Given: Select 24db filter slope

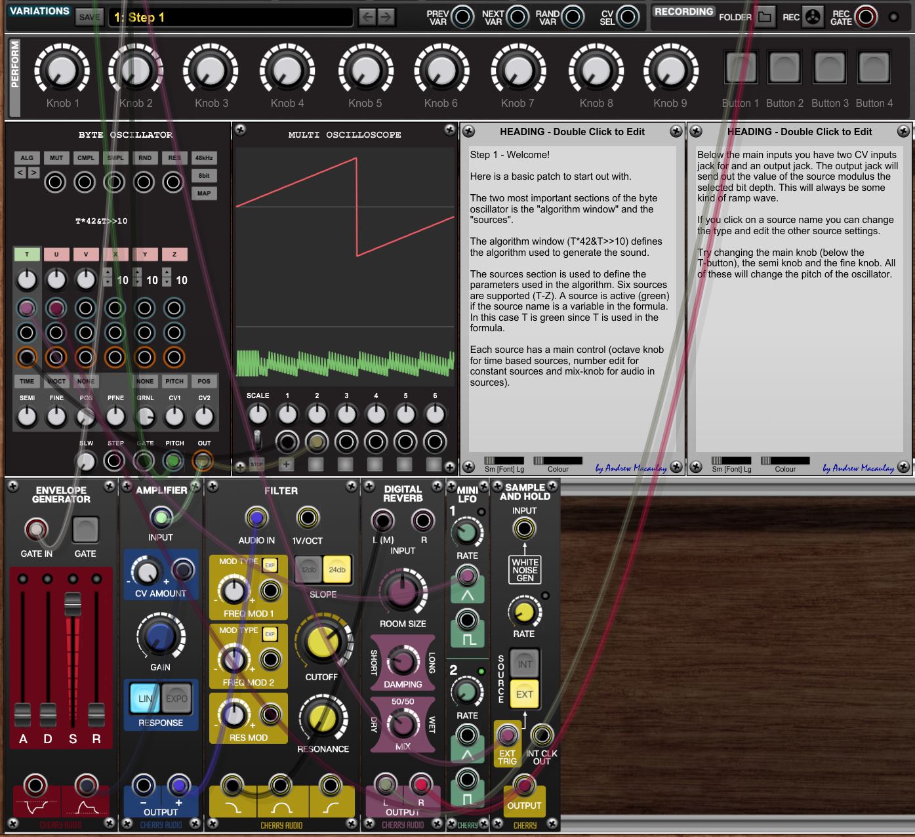Looking at the screenshot, I should point(337,570).
